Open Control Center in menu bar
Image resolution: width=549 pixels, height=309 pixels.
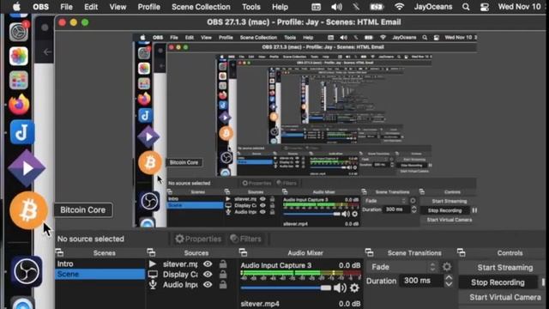click(x=485, y=7)
